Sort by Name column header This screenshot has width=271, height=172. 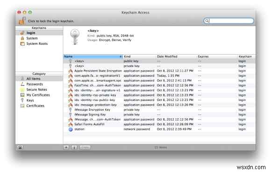click(x=93, y=57)
